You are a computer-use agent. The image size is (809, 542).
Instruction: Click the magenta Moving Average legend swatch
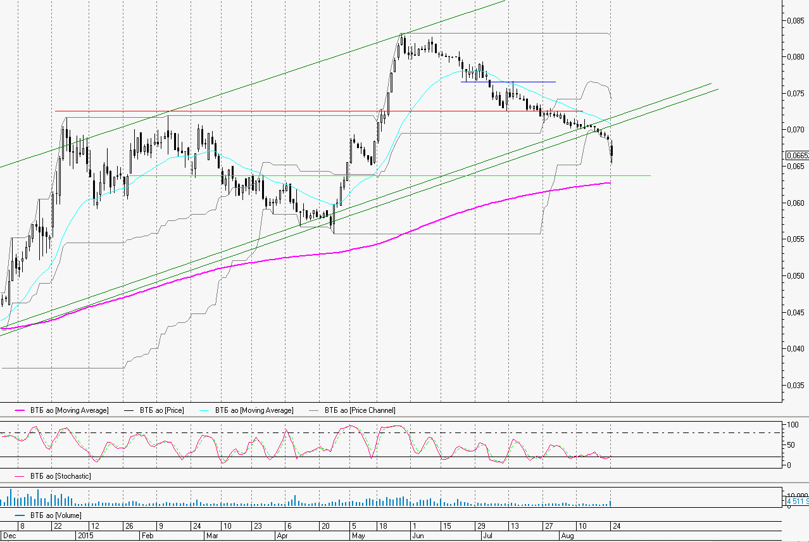click(x=20, y=411)
